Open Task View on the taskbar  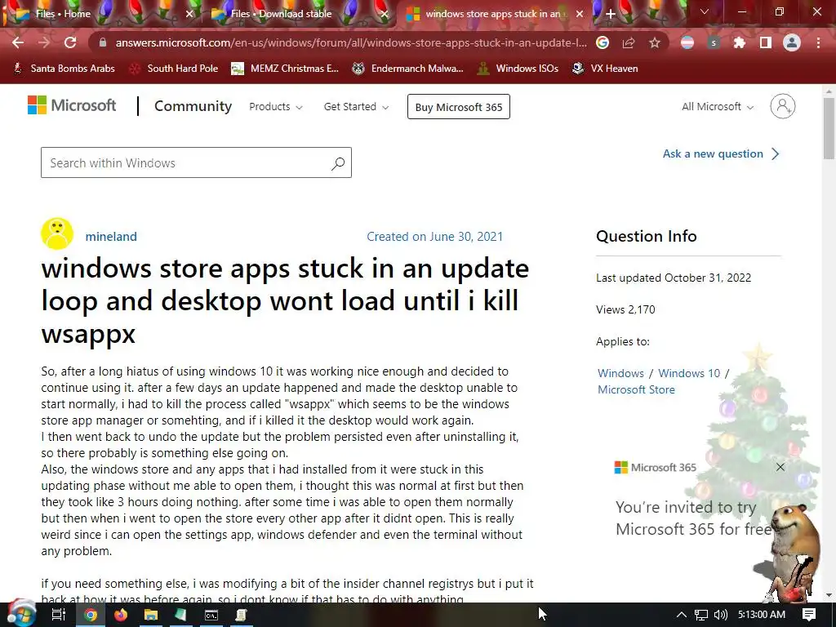point(58,615)
